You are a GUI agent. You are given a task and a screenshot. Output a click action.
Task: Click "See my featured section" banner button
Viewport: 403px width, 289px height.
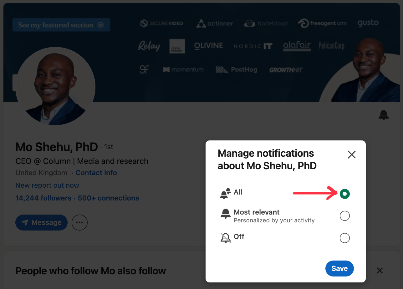pyautogui.click(x=61, y=25)
